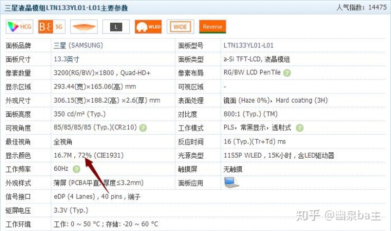The height and width of the screenshot is (231, 391).
Task: Select the a-Si TFT-LCD, 液晶模组 value
Action: click(x=256, y=59)
